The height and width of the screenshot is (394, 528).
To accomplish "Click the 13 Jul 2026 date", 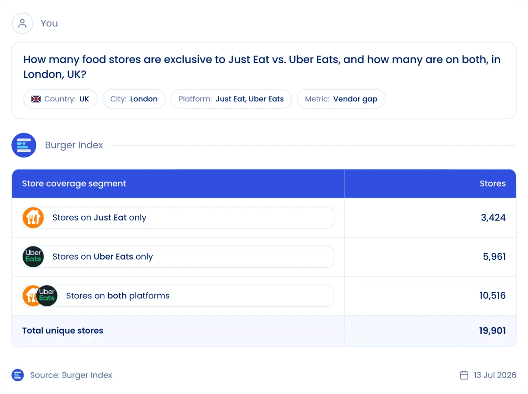I will tap(495, 375).
